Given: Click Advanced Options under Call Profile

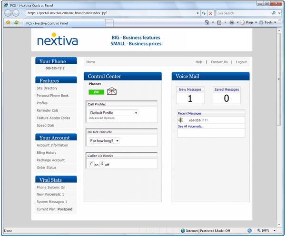Looking at the screenshot, I should click(102, 118).
